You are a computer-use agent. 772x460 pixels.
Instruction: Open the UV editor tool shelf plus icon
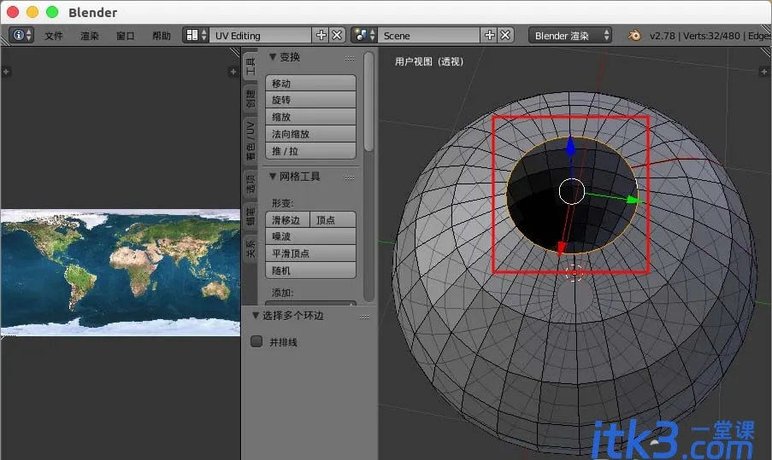point(6,72)
